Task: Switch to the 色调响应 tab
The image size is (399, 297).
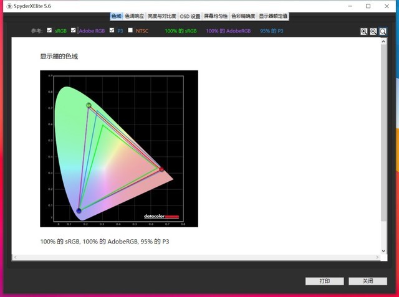Action: tap(135, 16)
